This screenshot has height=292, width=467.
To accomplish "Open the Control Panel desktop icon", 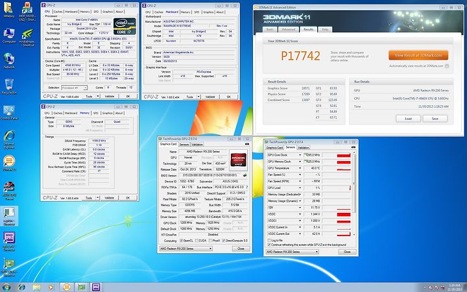I will pyautogui.click(x=9, y=112).
